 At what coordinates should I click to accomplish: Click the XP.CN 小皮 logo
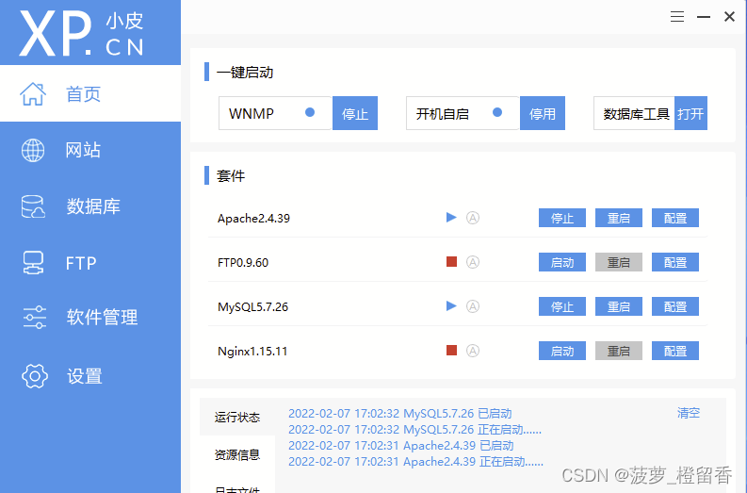(81, 33)
